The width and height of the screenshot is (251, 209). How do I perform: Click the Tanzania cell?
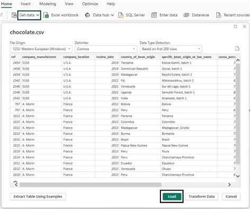pos(140,63)
